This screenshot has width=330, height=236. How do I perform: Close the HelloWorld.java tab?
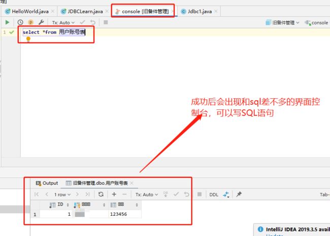point(53,11)
